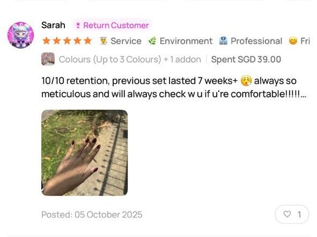Click the third orange rating star
The width and height of the screenshot is (317, 237).
[x=67, y=41]
